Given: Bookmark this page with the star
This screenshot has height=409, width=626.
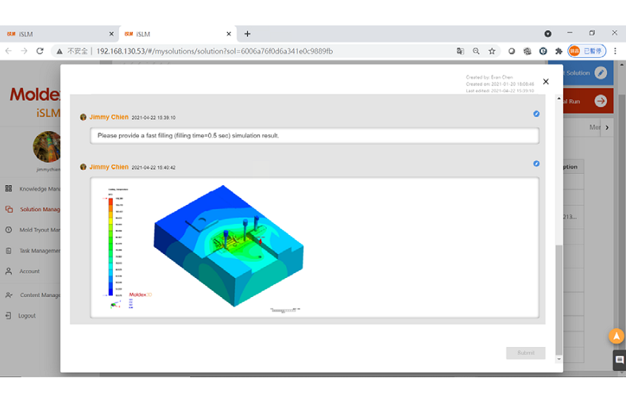Looking at the screenshot, I should point(492,51).
